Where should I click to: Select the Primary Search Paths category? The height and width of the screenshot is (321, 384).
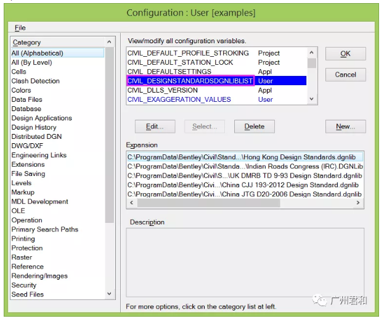click(58, 230)
